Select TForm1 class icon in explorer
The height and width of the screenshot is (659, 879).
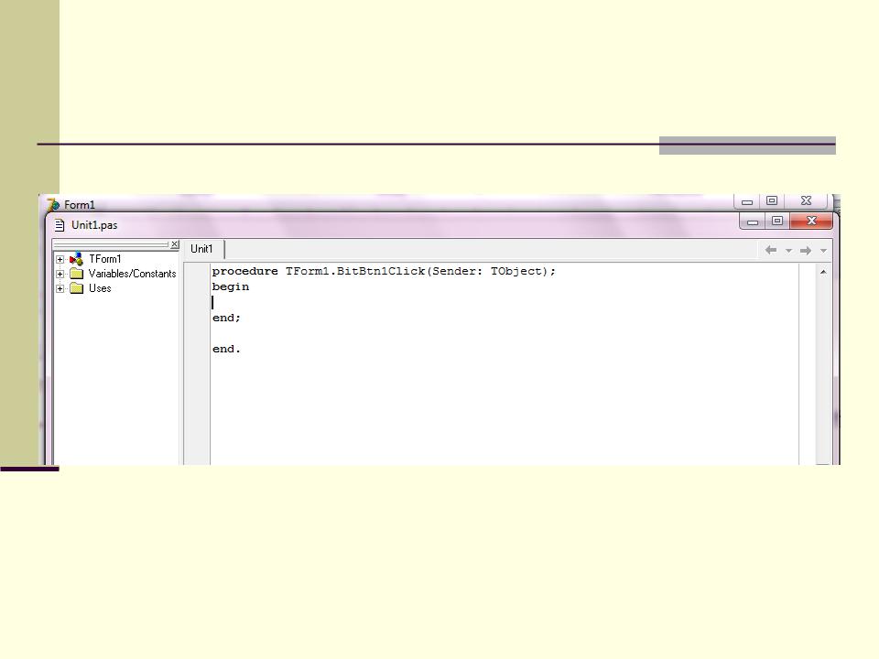coord(76,259)
